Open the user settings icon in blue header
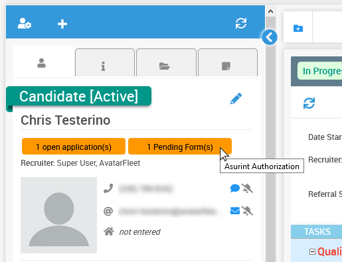This screenshot has height=262, width=342. tap(25, 23)
